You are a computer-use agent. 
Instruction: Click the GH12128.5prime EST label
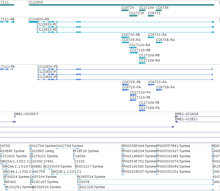pos(92,187)
